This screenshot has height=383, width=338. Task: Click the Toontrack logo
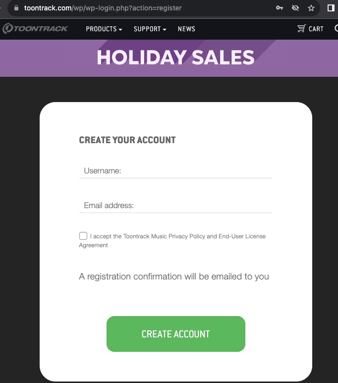point(35,29)
